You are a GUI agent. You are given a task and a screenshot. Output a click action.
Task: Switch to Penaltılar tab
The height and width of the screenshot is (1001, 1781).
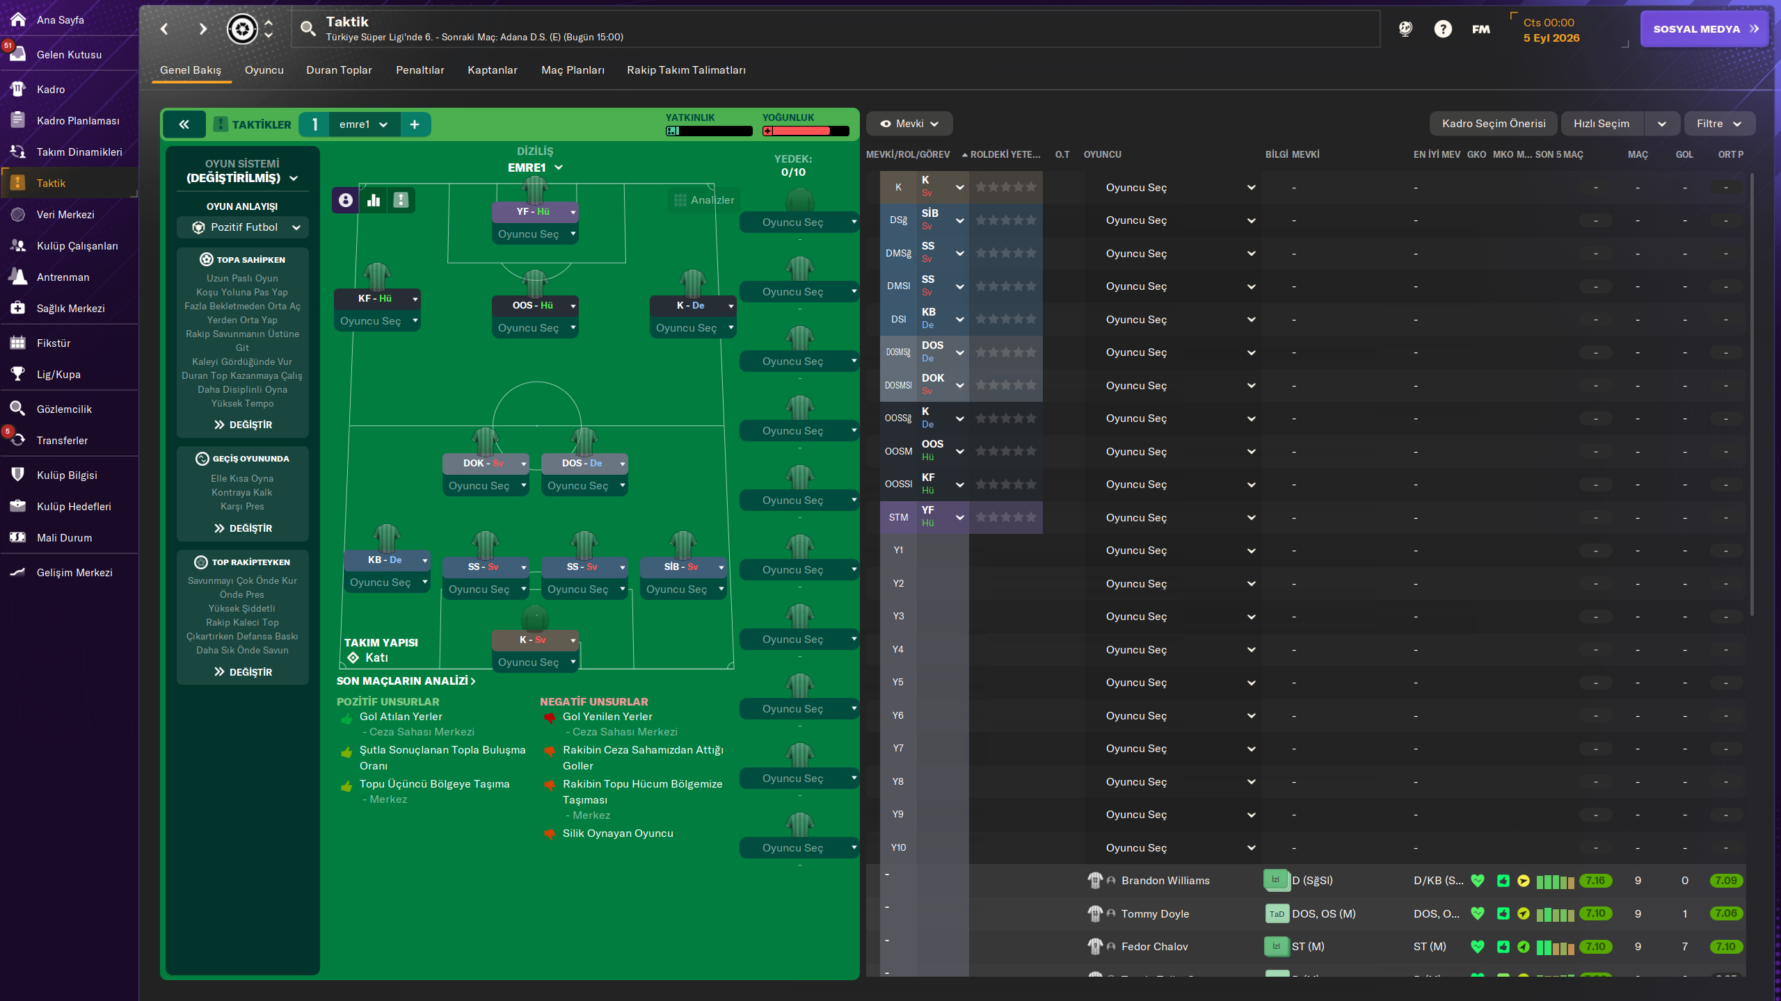pyautogui.click(x=420, y=70)
